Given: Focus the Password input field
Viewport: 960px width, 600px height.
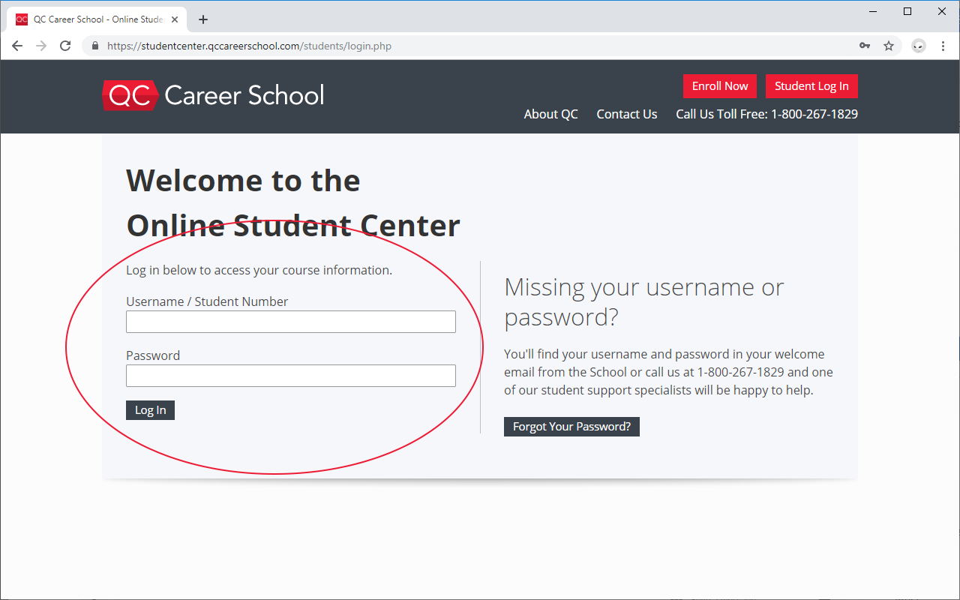Looking at the screenshot, I should pos(290,376).
